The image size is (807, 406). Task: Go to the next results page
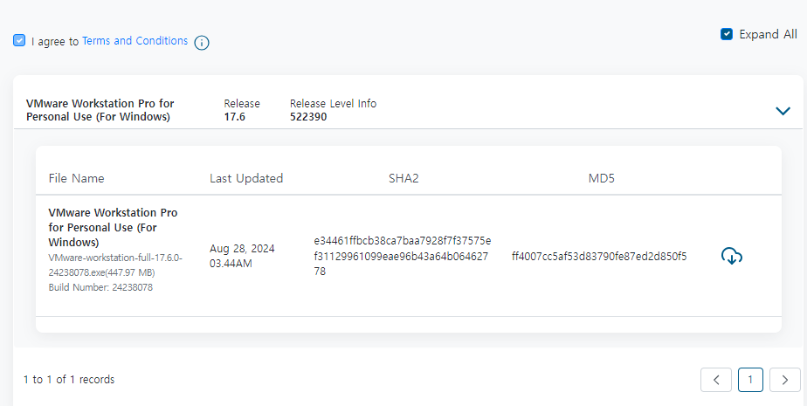point(785,380)
